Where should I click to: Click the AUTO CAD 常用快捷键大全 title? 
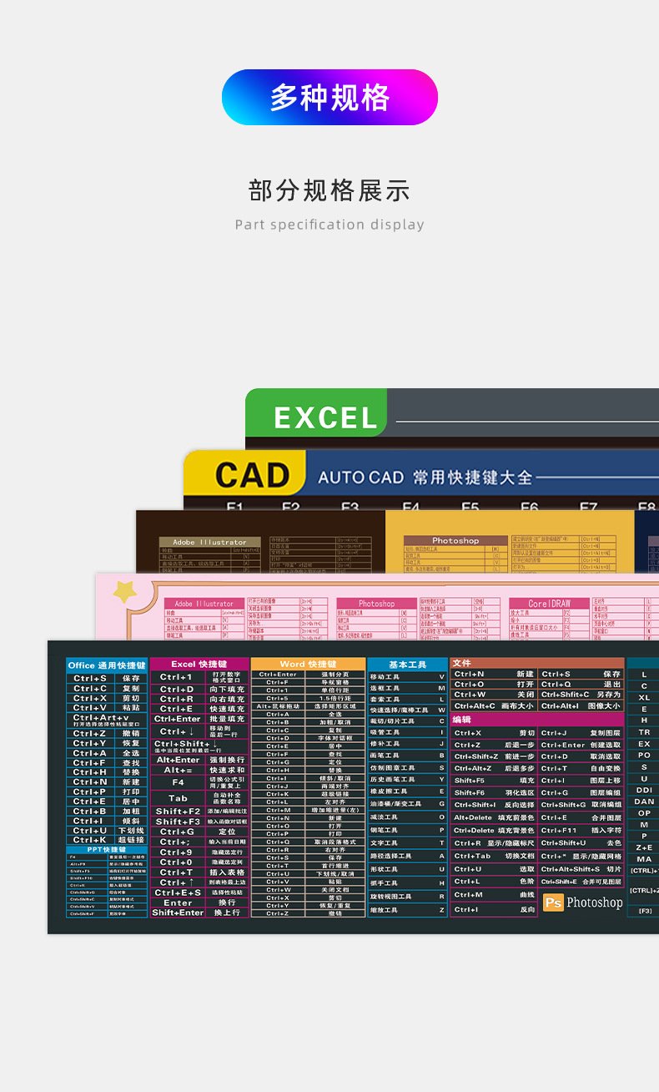425,478
